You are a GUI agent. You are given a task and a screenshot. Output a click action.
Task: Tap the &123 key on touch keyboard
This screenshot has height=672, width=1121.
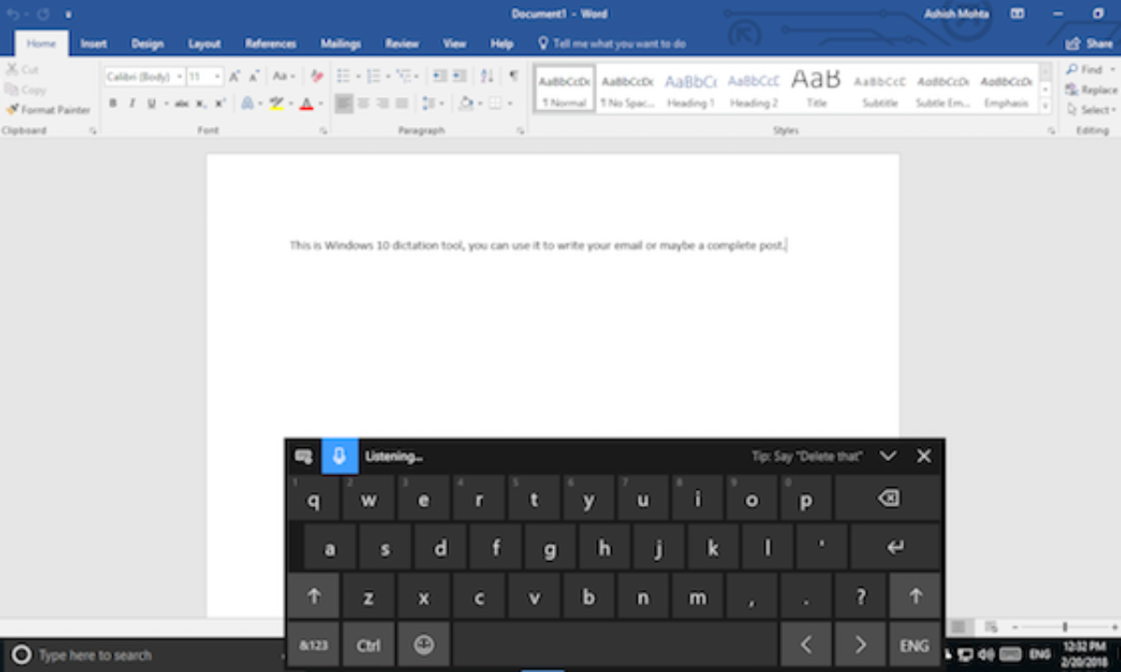click(313, 645)
